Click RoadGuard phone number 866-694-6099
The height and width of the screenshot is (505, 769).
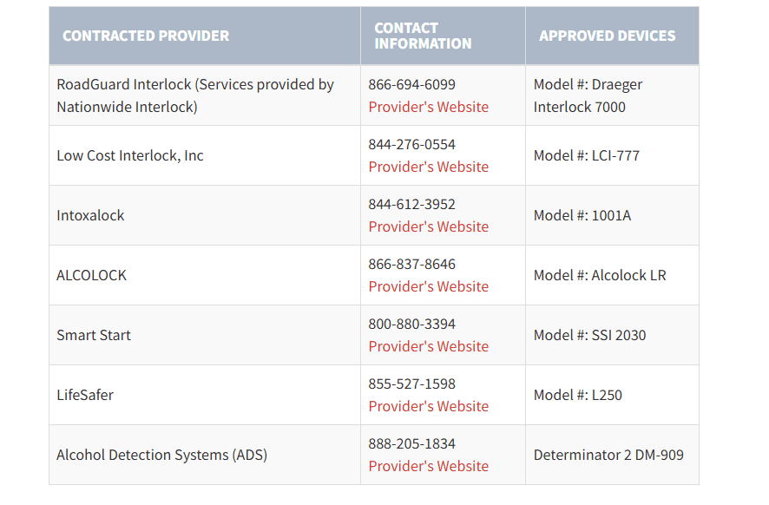coord(411,84)
